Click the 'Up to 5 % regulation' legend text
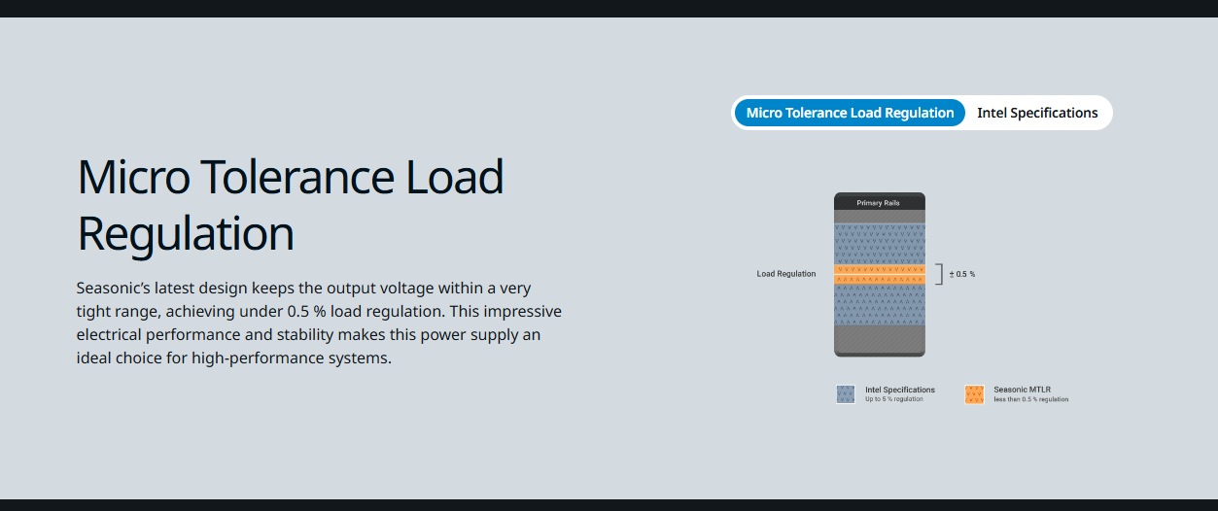The width and height of the screenshot is (1218, 511). [x=894, y=399]
